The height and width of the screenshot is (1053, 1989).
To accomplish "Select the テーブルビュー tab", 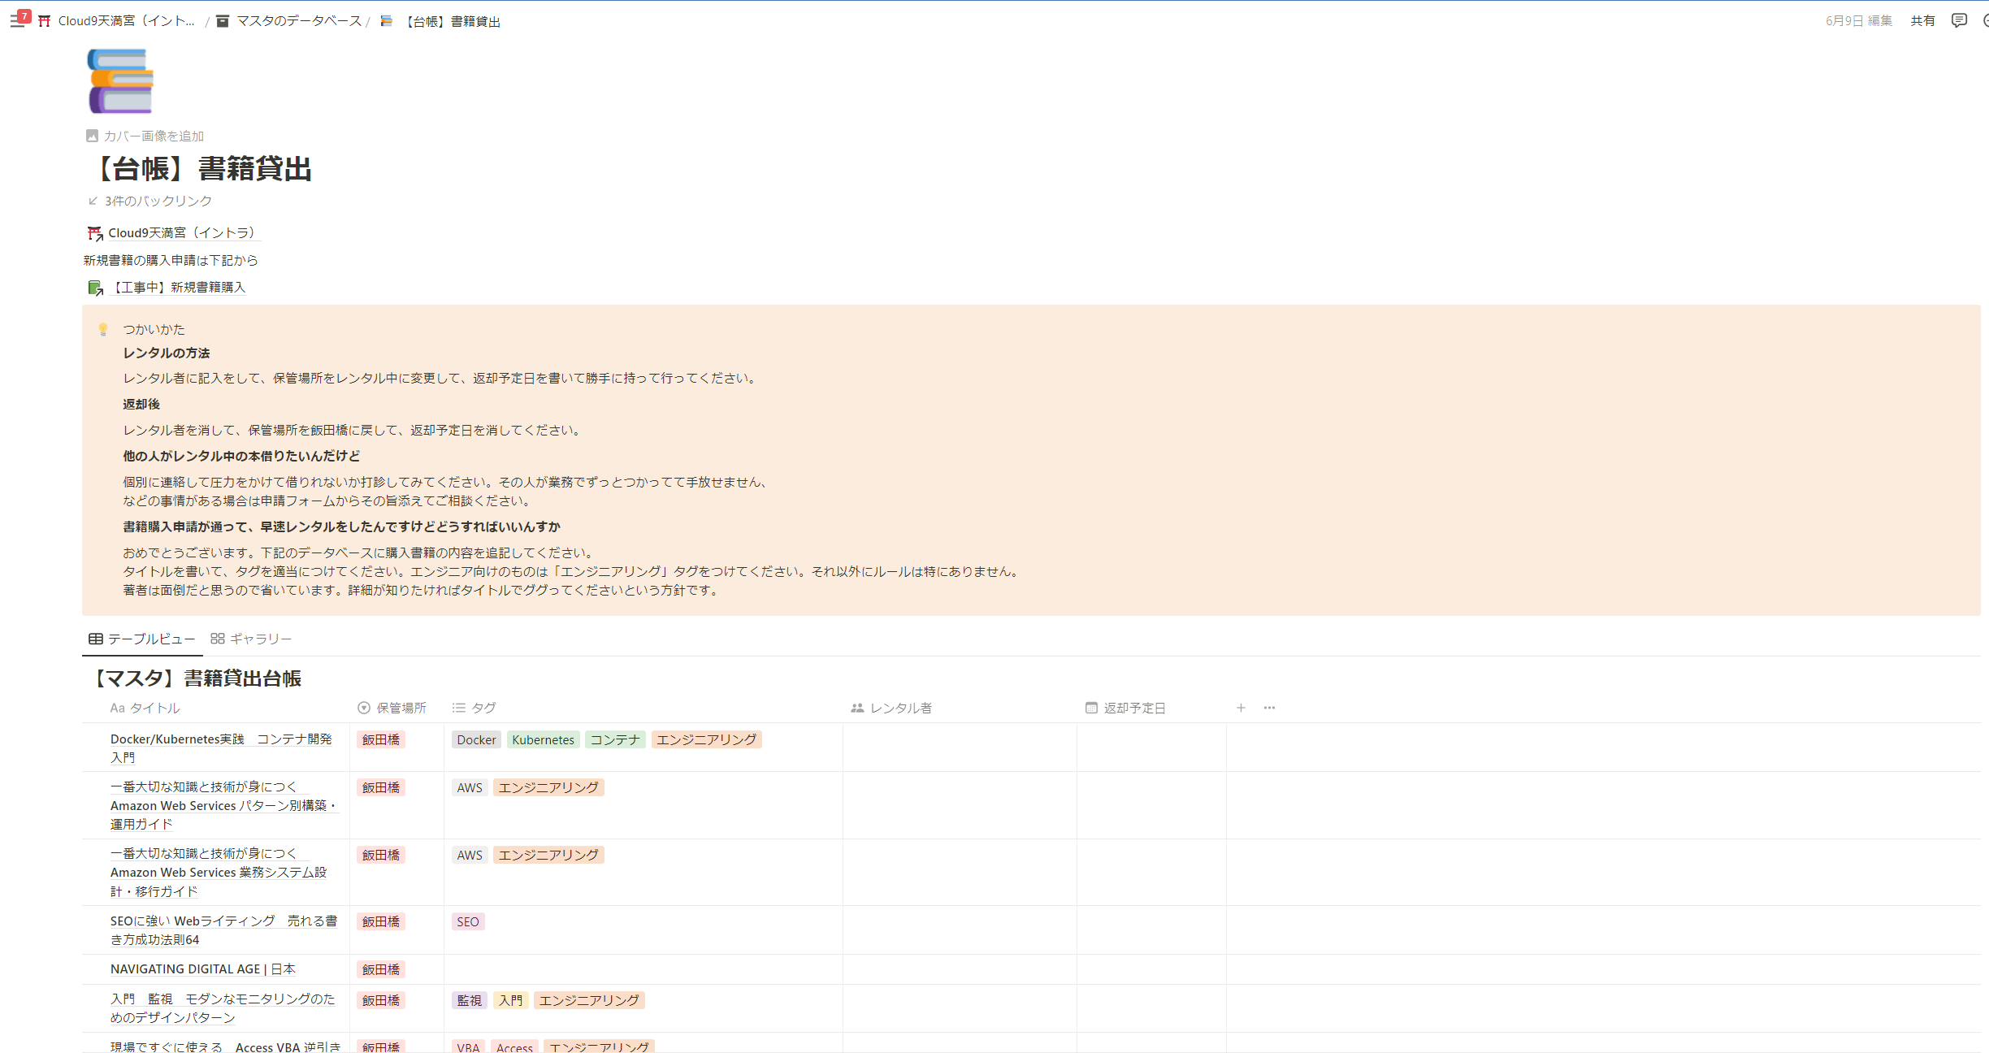I will [142, 639].
